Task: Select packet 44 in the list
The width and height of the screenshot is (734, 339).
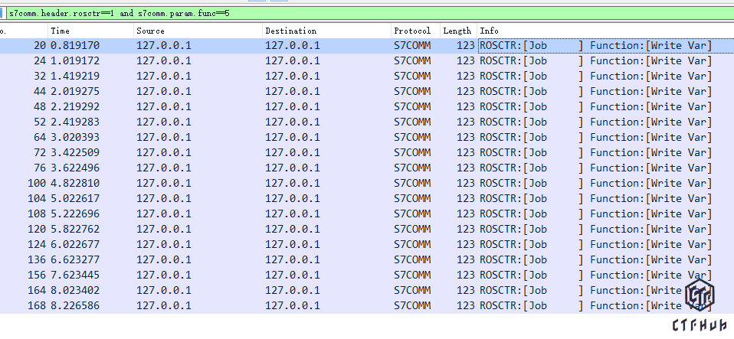Action: coord(230,92)
